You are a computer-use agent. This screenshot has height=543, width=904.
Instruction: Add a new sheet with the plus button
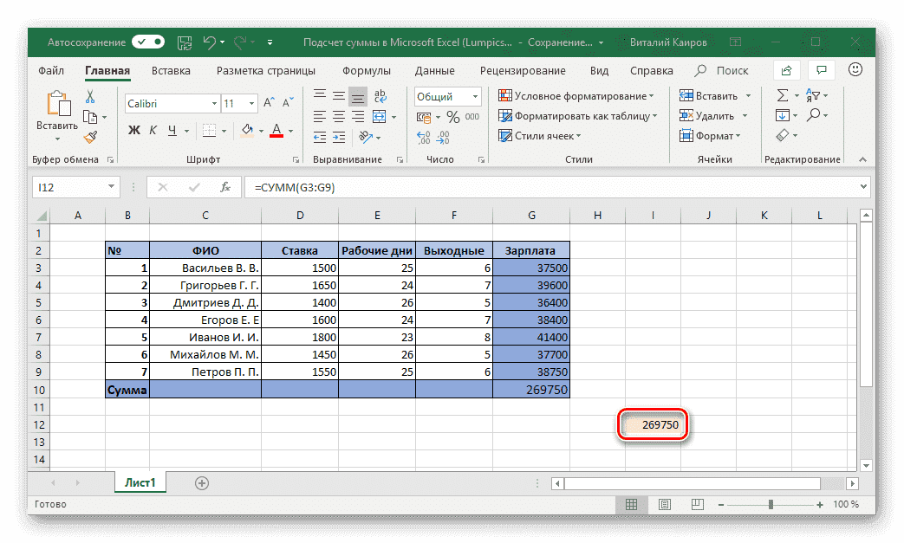[x=200, y=482]
